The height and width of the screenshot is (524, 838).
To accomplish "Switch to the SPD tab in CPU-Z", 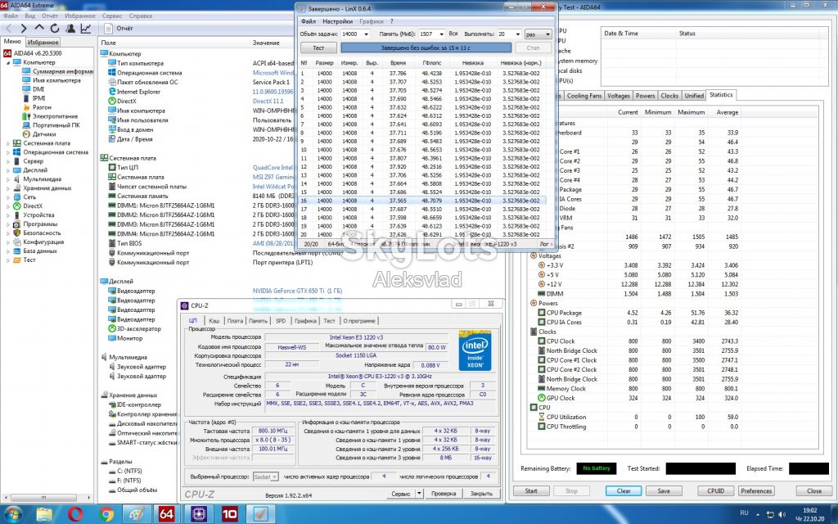I will pyautogui.click(x=281, y=321).
